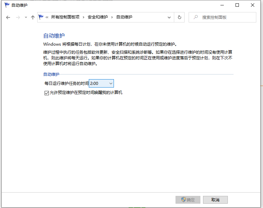The width and height of the screenshot is (263, 208).
Task: Click the 每日运行维护任务的时间 label
Action: click(x=66, y=83)
